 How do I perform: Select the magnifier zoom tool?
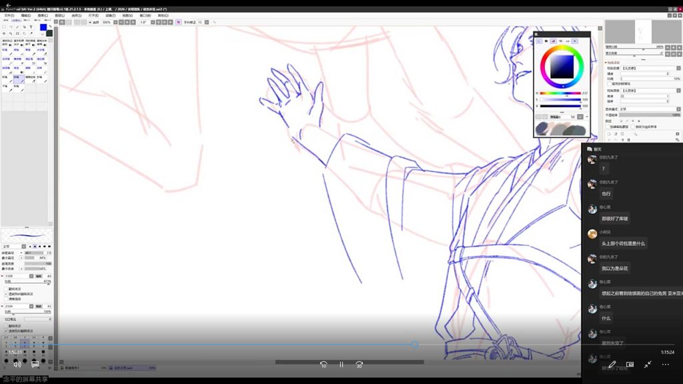[11, 33]
